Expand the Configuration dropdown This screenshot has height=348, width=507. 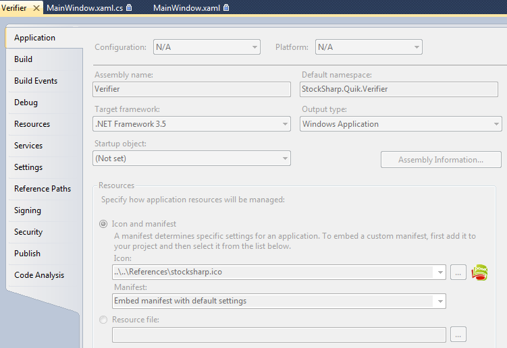pyautogui.click(x=207, y=47)
